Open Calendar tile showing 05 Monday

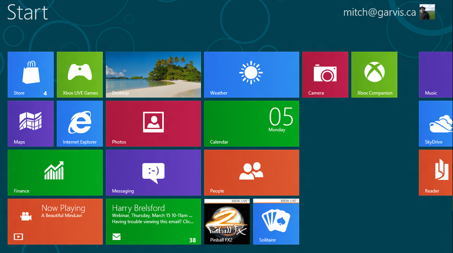point(251,123)
